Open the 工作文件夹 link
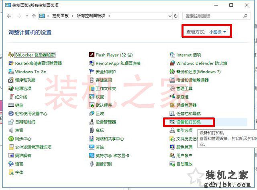 [x=106, y=88]
